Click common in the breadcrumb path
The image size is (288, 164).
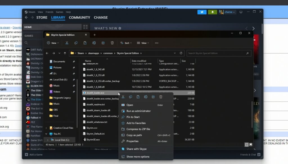108,53
